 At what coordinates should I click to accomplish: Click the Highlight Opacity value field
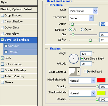[104, 87]
